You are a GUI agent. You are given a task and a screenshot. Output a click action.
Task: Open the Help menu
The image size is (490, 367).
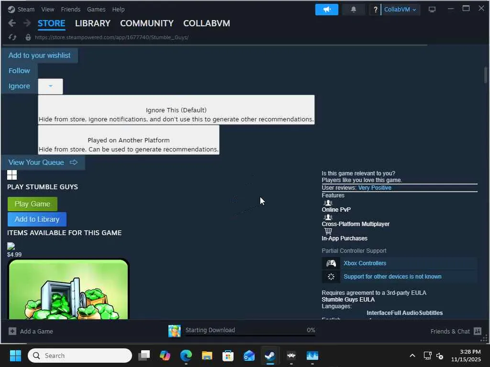[119, 10]
